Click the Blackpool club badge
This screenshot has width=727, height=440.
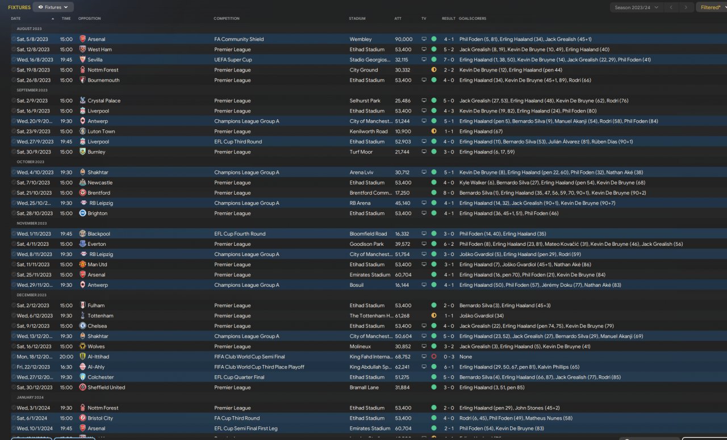point(83,233)
